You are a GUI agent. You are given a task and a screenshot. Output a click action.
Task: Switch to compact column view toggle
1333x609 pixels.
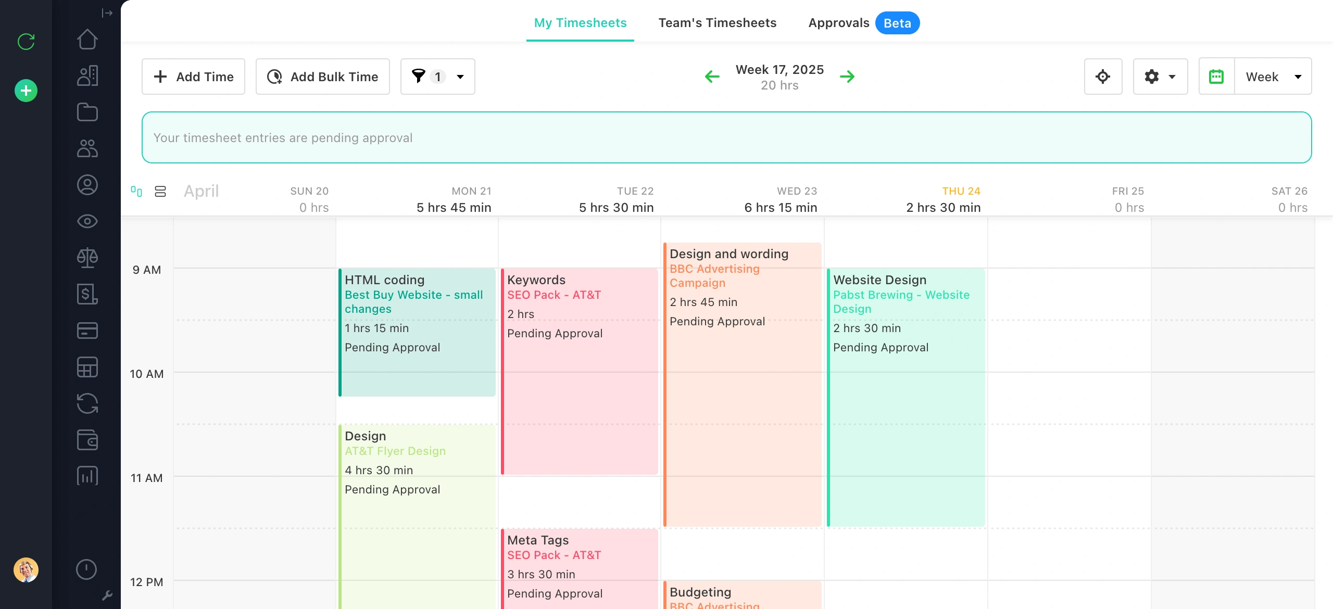136,192
